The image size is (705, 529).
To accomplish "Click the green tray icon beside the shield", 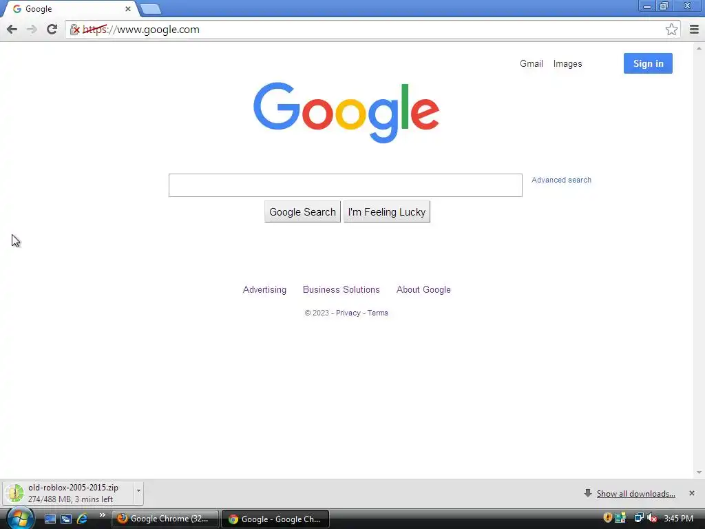I will pyautogui.click(x=620, y=518).
